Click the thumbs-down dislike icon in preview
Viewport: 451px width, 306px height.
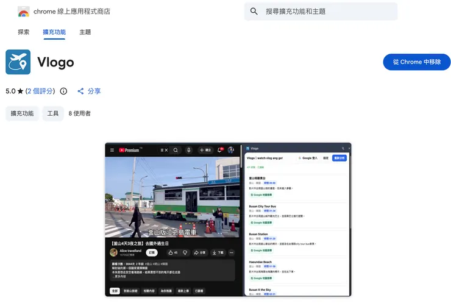click(185, 252)
